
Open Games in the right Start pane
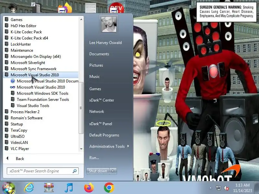tap(95, 89)
